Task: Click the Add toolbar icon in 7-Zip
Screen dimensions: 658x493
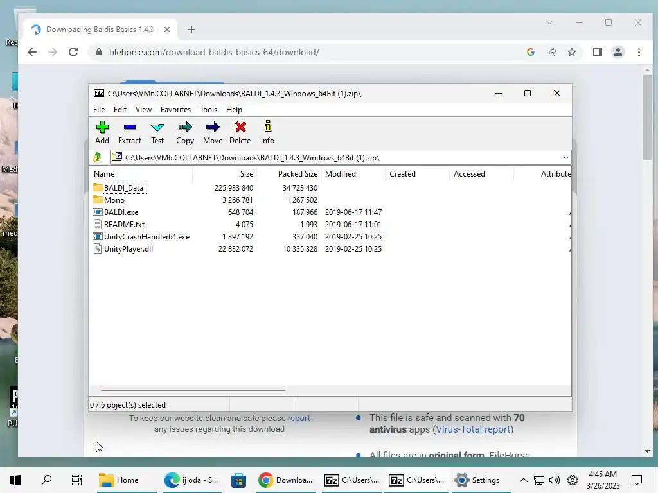Action: [102, 127]
